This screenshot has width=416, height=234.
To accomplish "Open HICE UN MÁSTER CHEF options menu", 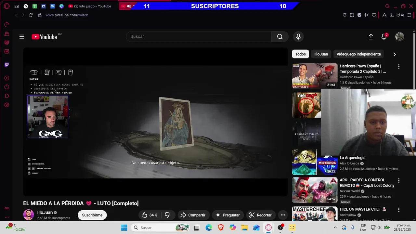I will [x=399, y=210].
